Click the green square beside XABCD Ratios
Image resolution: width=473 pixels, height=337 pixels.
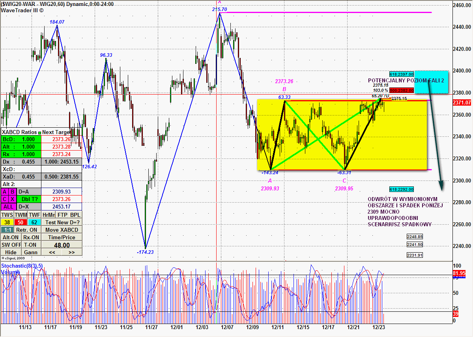[39, 132]
